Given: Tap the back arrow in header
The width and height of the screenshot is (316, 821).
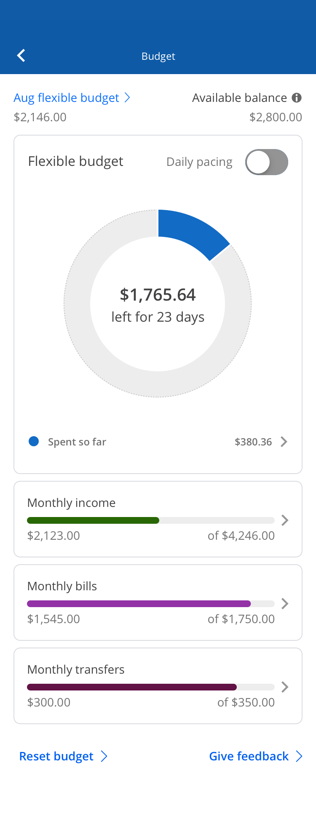Looking at the screenshot, I should click(21, 56).
